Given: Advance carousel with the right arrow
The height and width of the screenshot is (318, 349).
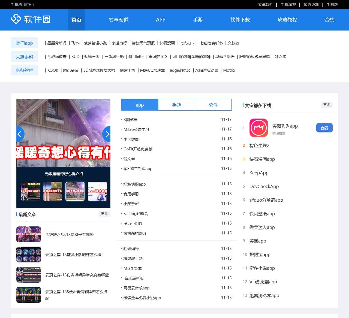Looking at the screenshot, I should 107,134.
